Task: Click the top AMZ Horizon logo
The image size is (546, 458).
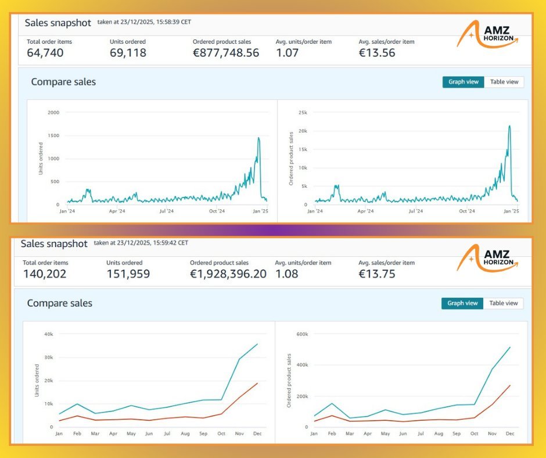Action: click(487, 34)
